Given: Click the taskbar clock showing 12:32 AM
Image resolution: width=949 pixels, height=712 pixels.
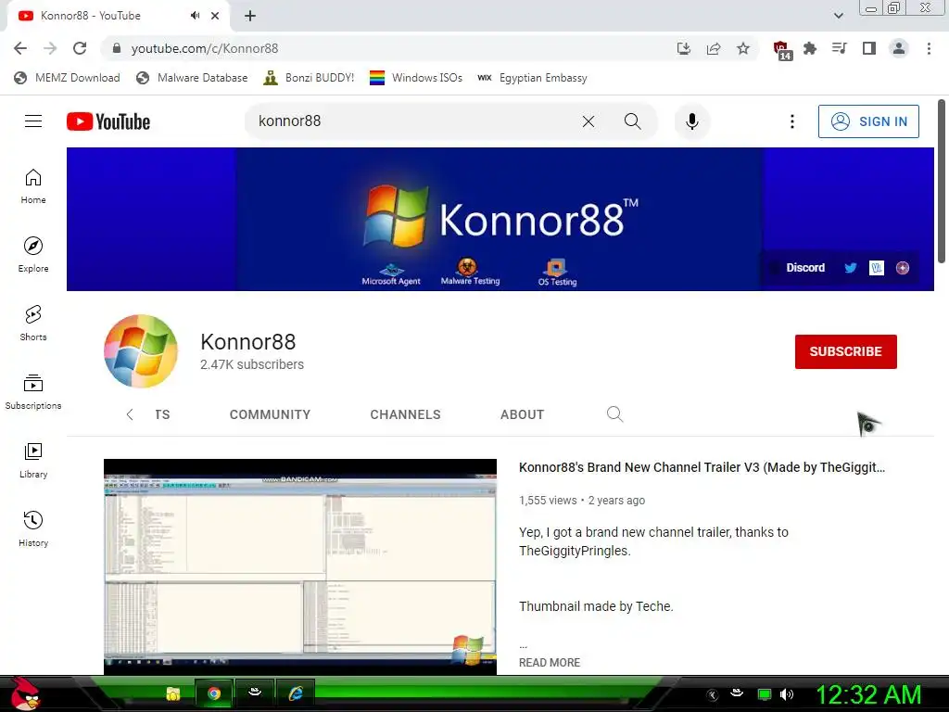Looking at the screenshot, I should click(x=868, y=694).
